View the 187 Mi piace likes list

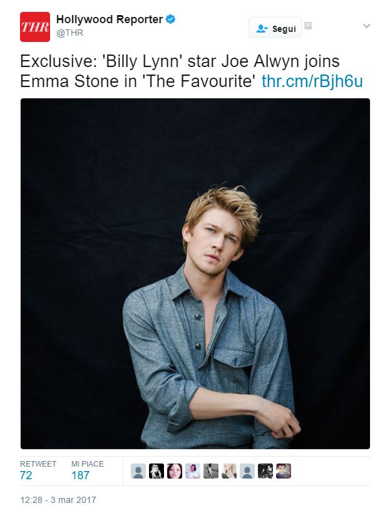click(x=87, y=470)
